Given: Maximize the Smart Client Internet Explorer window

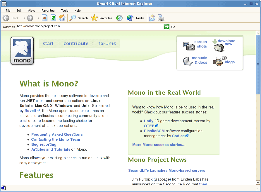Looking at the screenshot, I should tap(251, 4).
